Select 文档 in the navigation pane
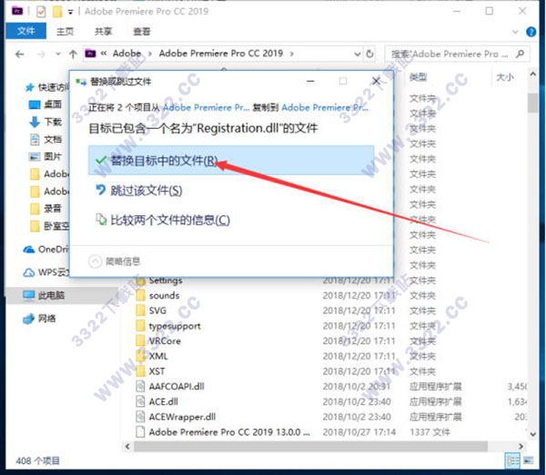546x475 pixels. coord(45,139)
